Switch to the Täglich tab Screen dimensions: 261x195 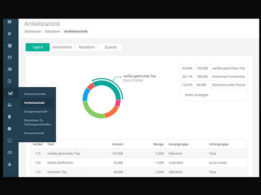coord(38,47)
